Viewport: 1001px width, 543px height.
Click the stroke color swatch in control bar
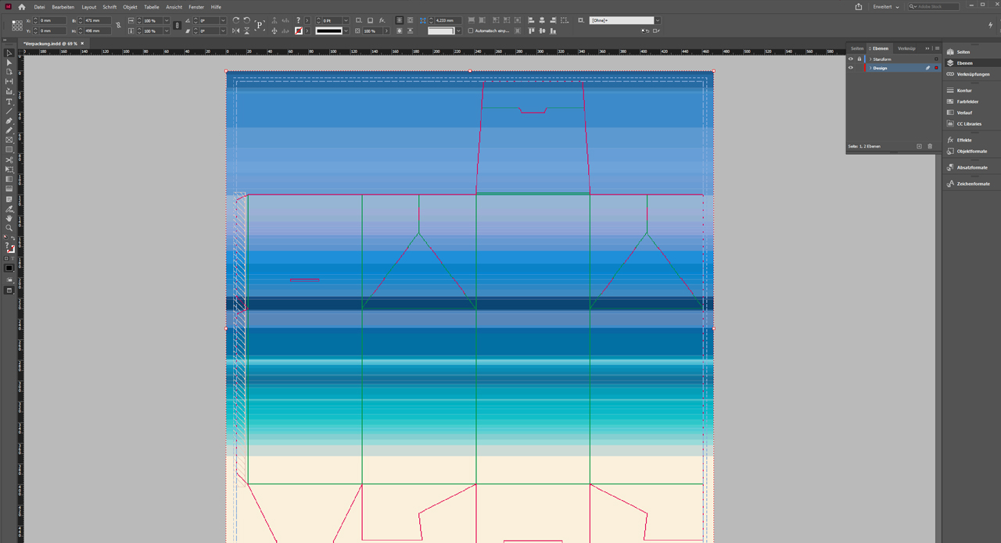pyautogui.click(x=298, y=31)
